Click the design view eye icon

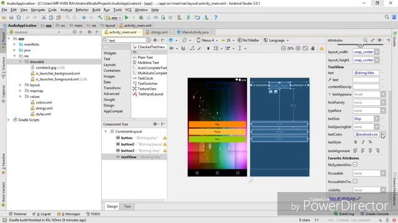point(172,48)
